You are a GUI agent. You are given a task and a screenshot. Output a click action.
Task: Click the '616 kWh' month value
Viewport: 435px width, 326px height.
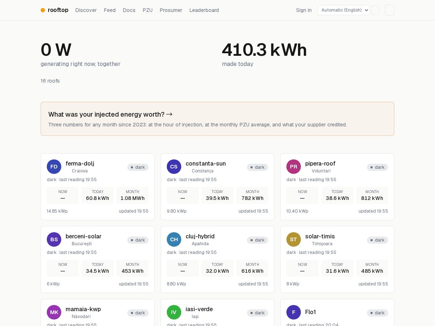252,271
